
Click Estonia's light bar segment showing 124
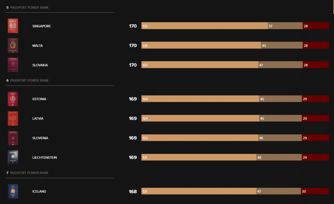click(x=200, y=99)
